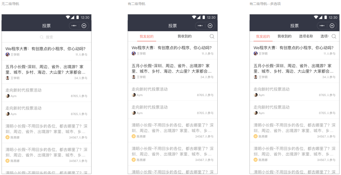Click '11 人参与' in 无二级导航 mockup
The image size is (341, 175).
point(81,55)
